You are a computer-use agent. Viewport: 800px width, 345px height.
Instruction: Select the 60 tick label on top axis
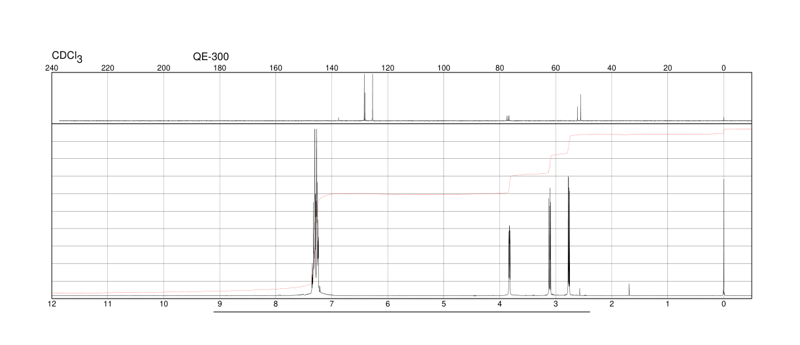point(556,68)
